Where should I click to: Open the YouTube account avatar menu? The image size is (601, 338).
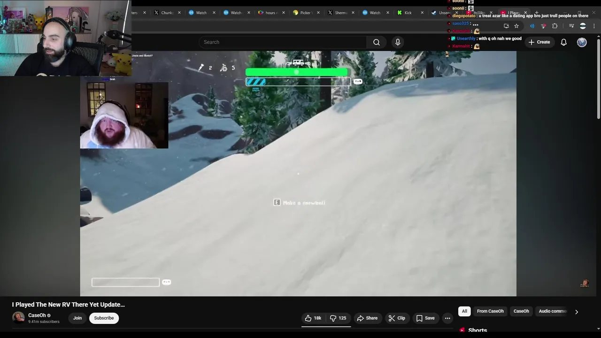[582, 42]
